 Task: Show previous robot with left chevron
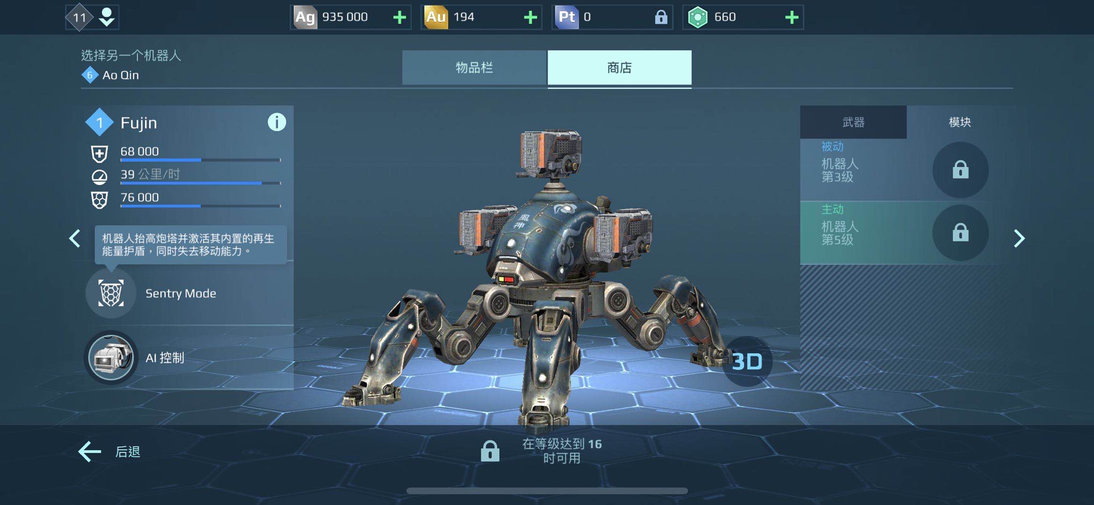click(x=74, y=238)
